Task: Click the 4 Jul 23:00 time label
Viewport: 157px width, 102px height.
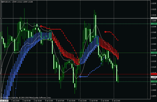Action: click(49, 101)
